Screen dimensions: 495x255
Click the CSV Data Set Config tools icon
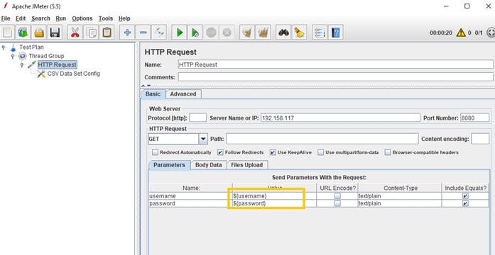click(x=41, y=74)
